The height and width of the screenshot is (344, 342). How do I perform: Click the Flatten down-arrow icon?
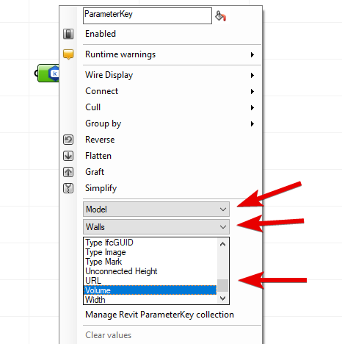pos(68,156)
